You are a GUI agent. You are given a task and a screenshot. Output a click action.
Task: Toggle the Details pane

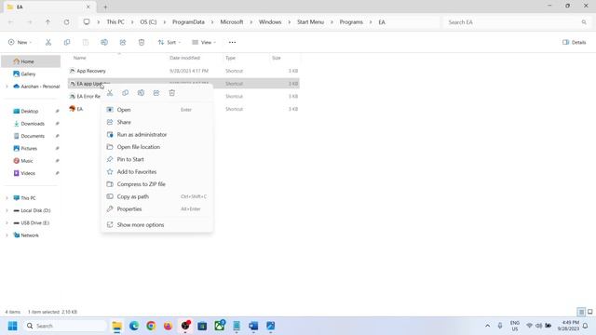pos(575,42)
